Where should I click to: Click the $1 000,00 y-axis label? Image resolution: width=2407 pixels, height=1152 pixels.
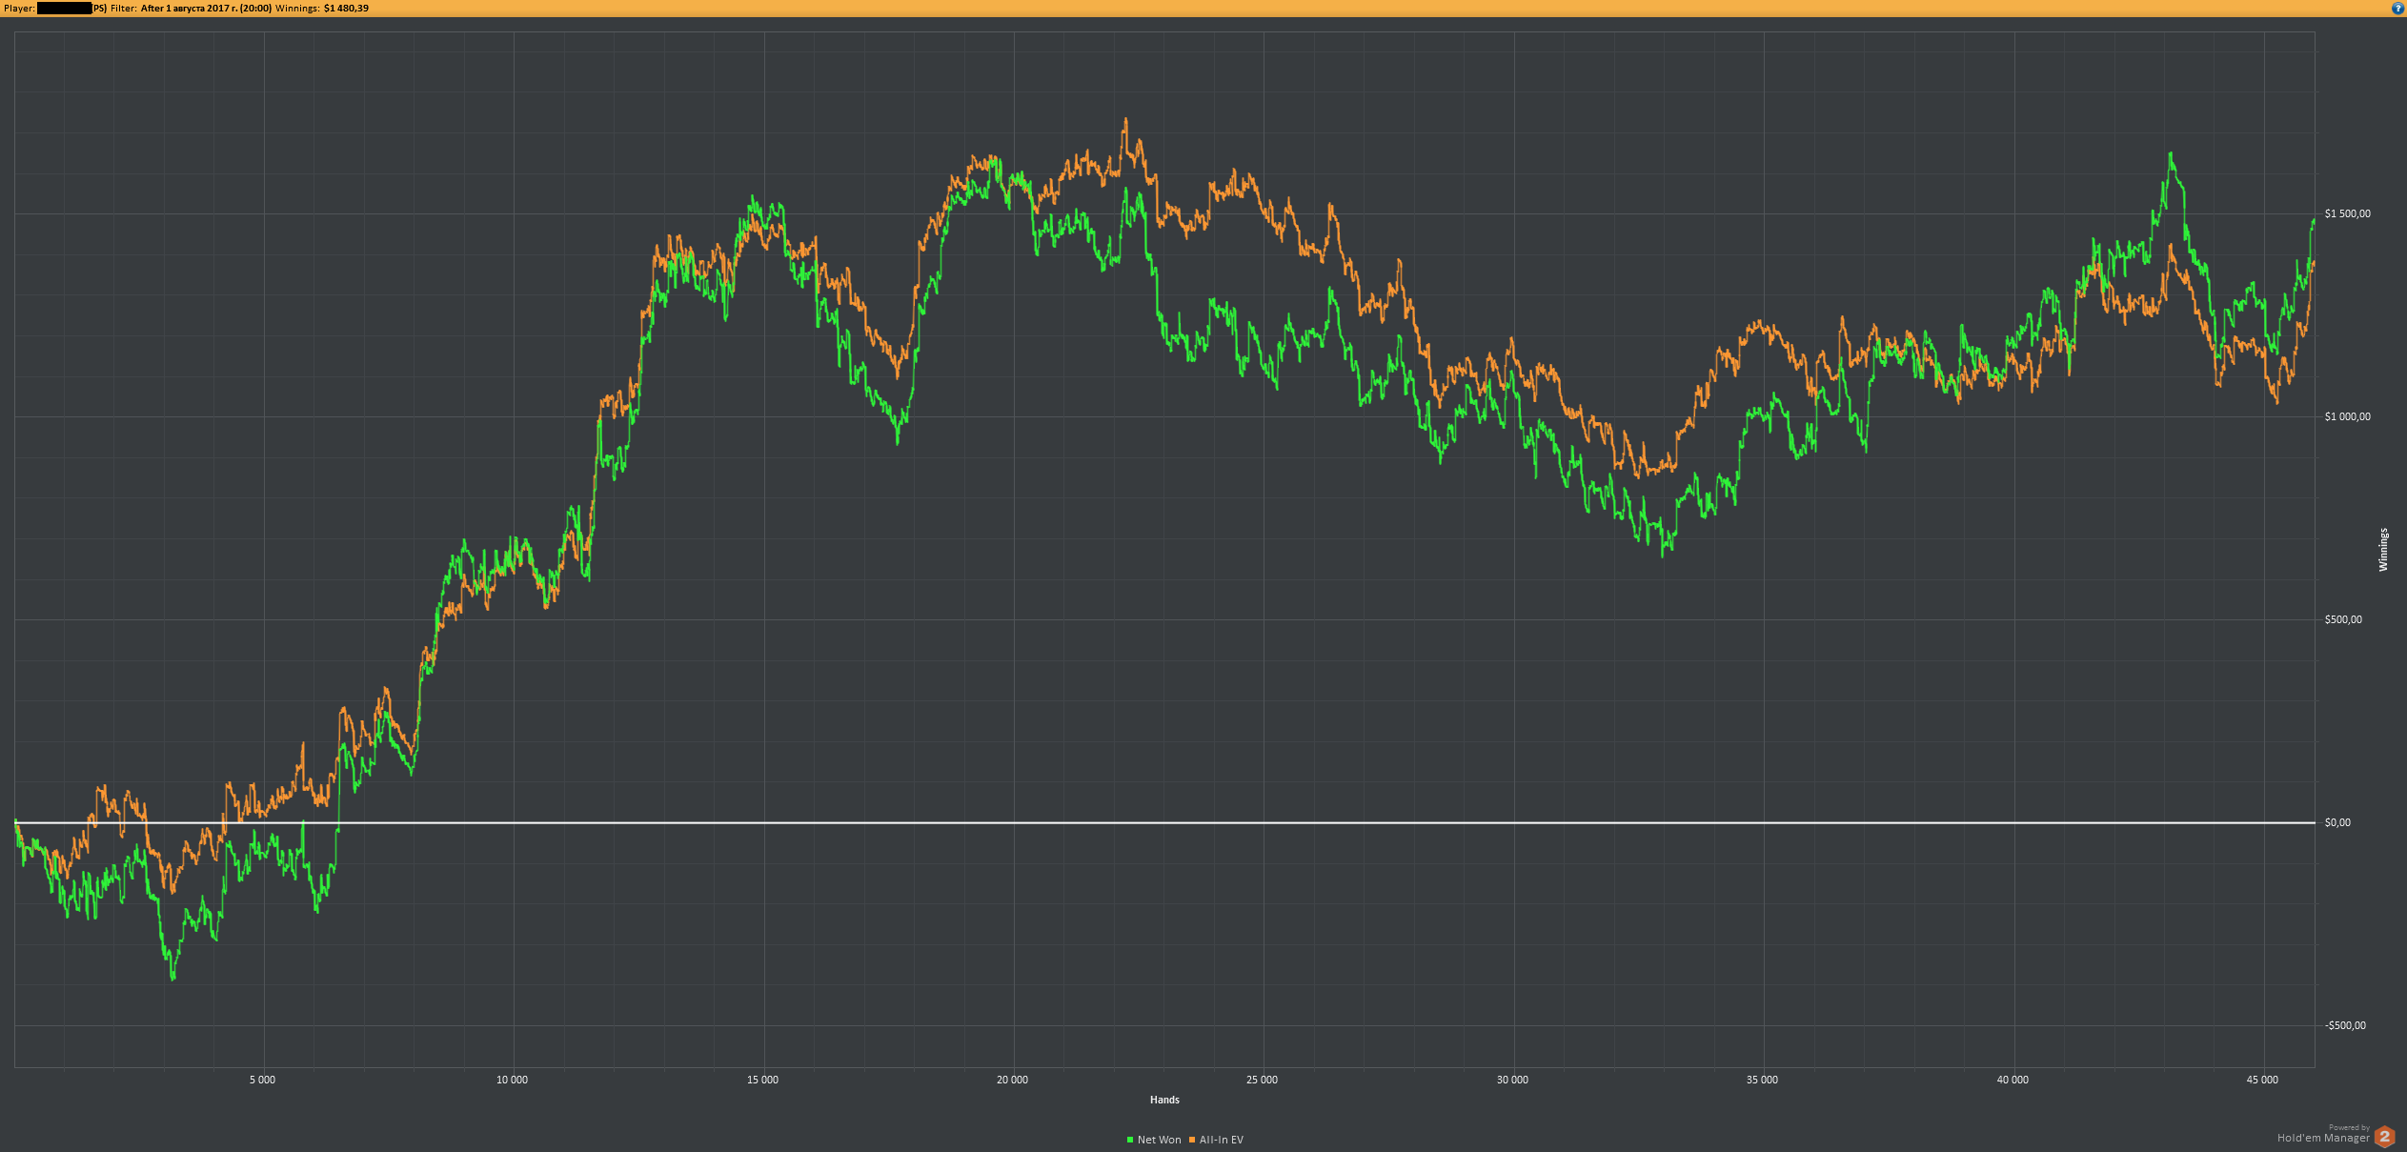tap(2347, 416)
